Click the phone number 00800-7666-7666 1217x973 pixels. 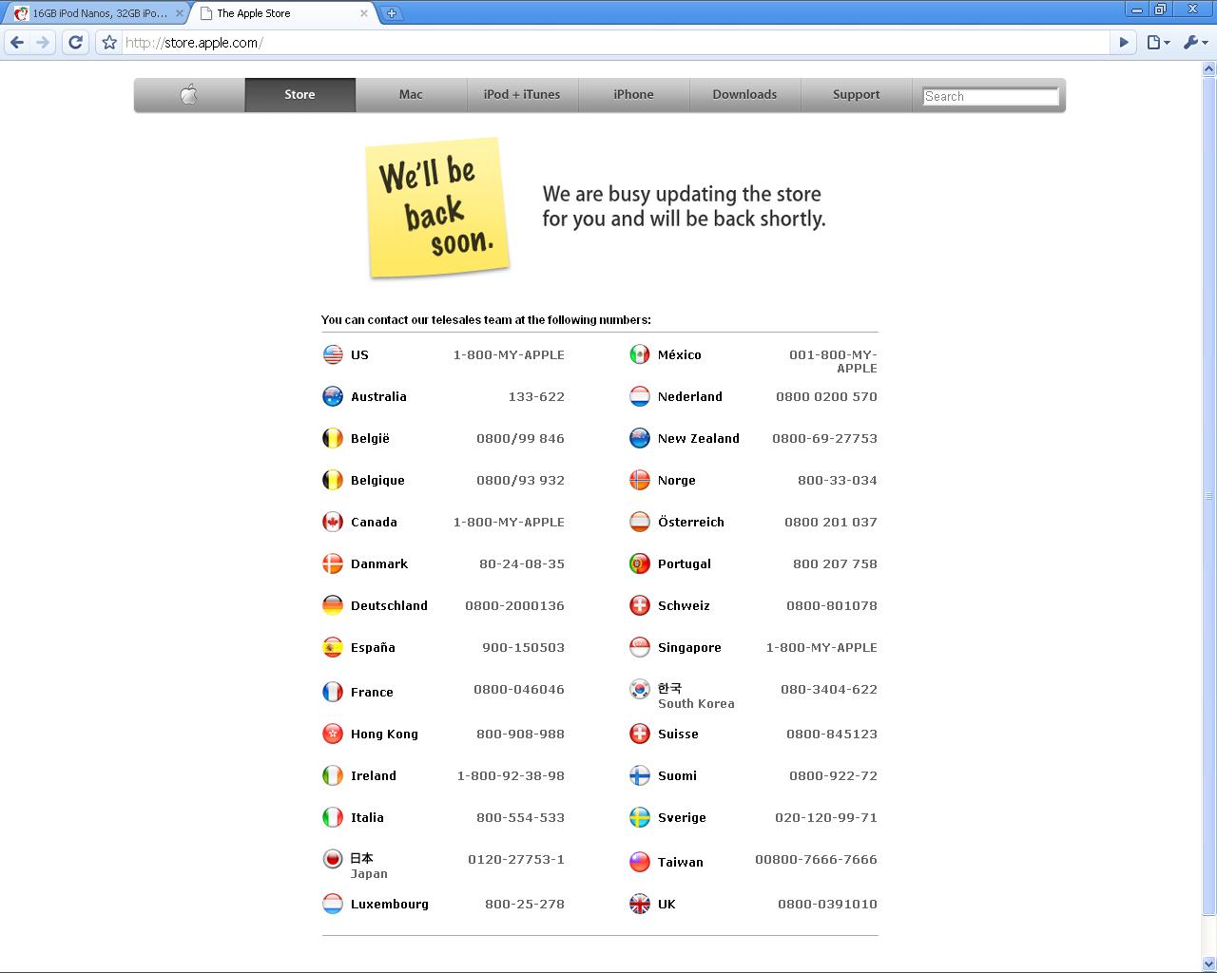816,859
